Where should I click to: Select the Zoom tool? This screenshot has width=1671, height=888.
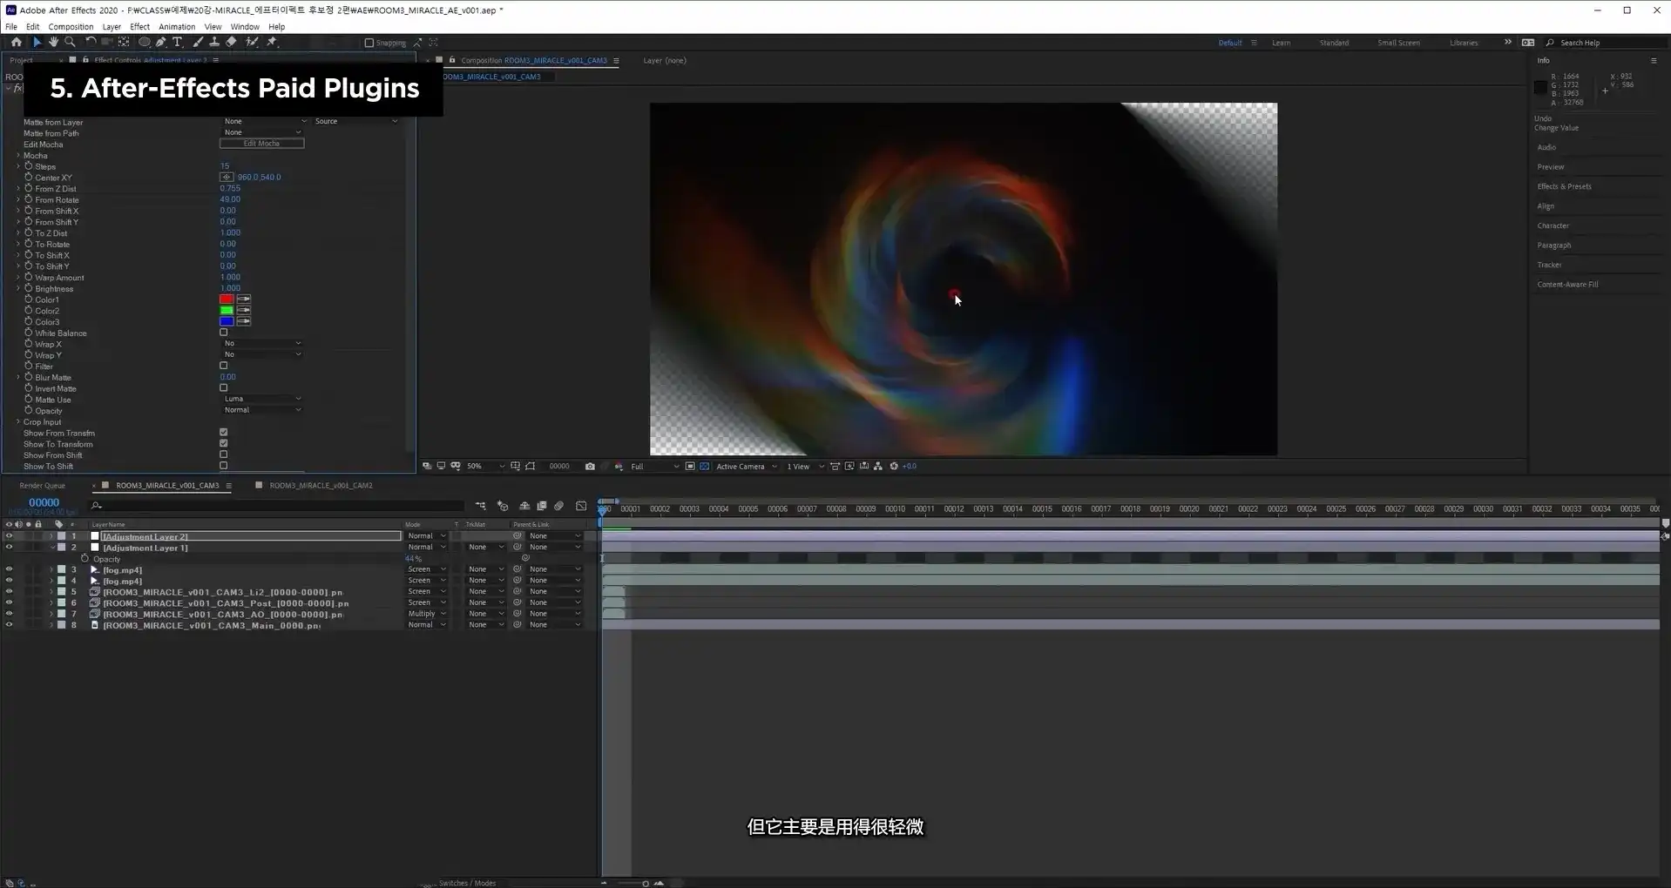click(x=70, y=42)
